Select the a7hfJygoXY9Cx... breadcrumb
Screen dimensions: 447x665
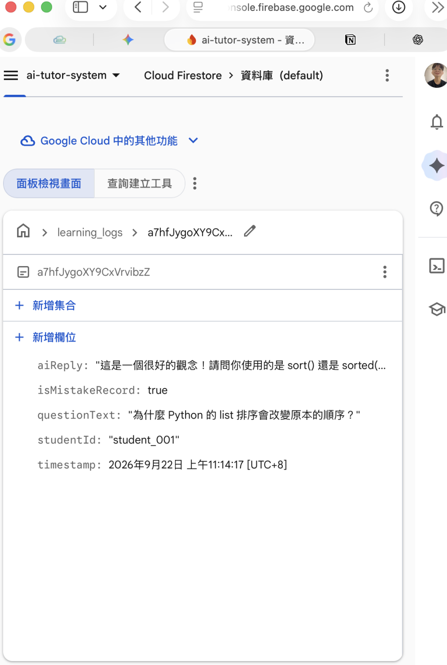coord(190,232)
